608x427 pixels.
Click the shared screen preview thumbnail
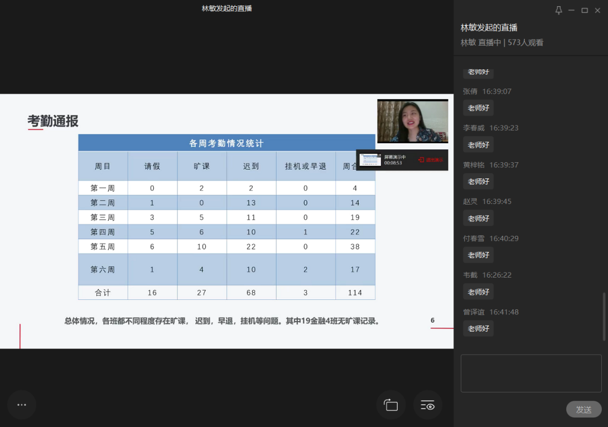pos(370,160)
